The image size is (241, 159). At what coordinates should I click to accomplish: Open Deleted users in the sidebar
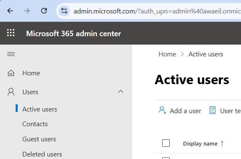(x=42, y=154)
